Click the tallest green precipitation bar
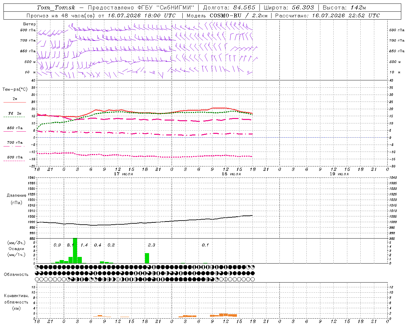The image size is (406, 324). tap(75, 251)
